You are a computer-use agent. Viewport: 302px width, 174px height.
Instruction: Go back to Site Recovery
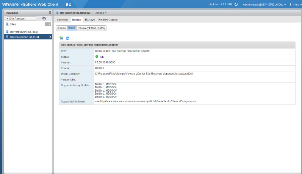20,19
